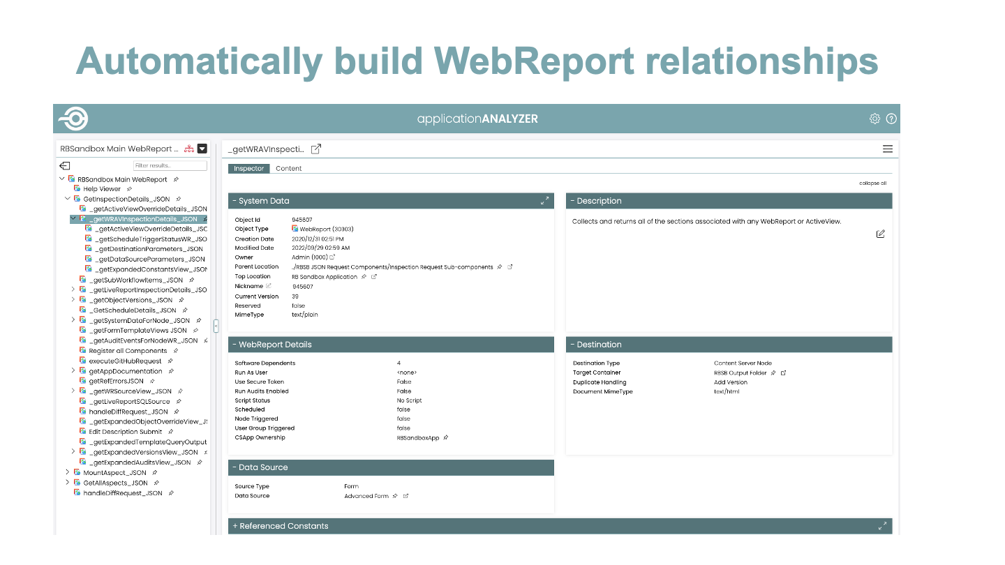
Task: Open the hamburger menu in inspector panel
Action: point(888,149)
